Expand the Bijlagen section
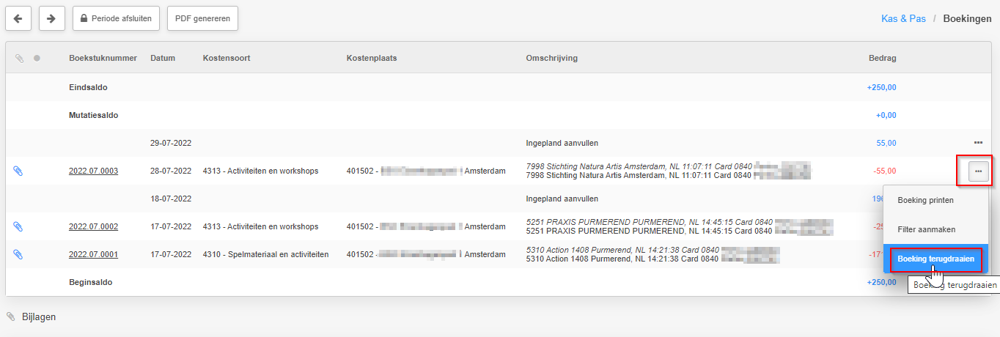The image size is (1000, 337). pyautogui.click(x=39, y=317)
